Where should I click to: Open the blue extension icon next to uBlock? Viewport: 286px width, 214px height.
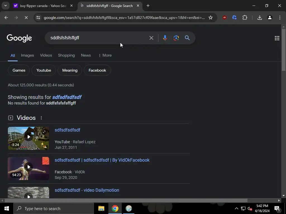coord(234,18)
